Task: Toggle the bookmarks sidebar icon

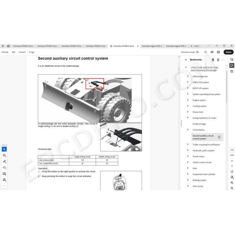Action: pyautogui.click(x=232, y=65)
